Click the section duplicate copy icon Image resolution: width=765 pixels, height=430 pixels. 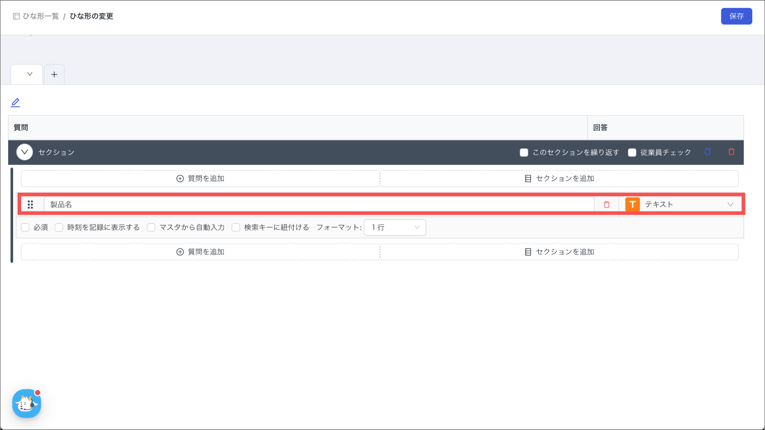[707, 152]
